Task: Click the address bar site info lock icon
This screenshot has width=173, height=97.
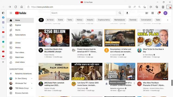Action: (28, 7)
